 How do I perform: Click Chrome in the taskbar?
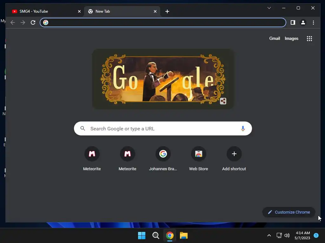click(x=169, y=235)
